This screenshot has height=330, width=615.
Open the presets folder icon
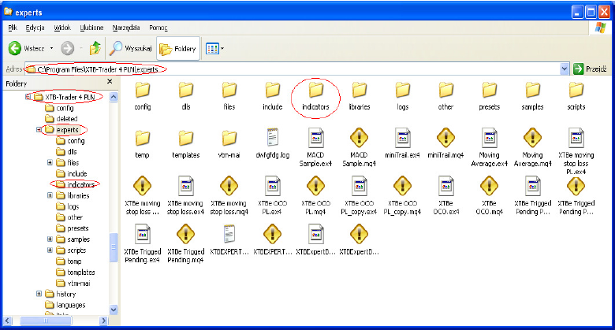click(x=489, y=90)
